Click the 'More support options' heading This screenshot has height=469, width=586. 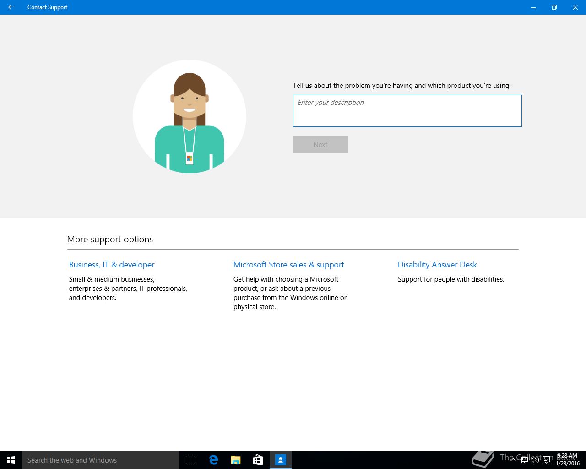click(110, 239)
